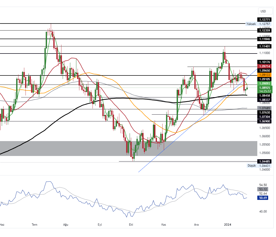Select the gray shaded support zone rectangle
The image size is (276, 237).
[x=76, y=148]
